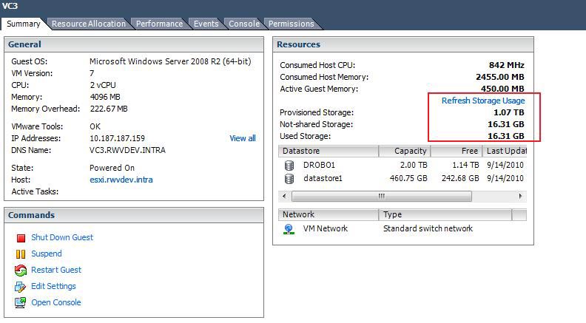Switch to the Resource Allocation tab
Image resolution: width=586 pixels, height=323 pixels.
tap(88, 24)
